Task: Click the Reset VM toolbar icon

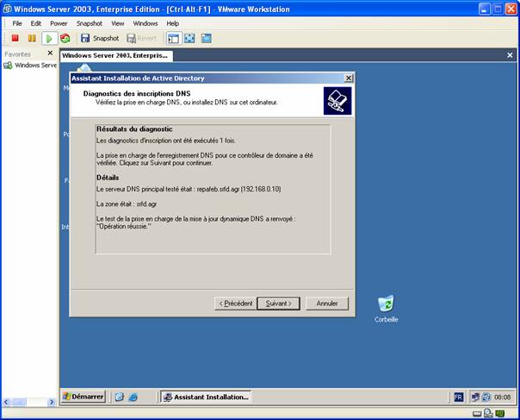Action: [65, 38]
